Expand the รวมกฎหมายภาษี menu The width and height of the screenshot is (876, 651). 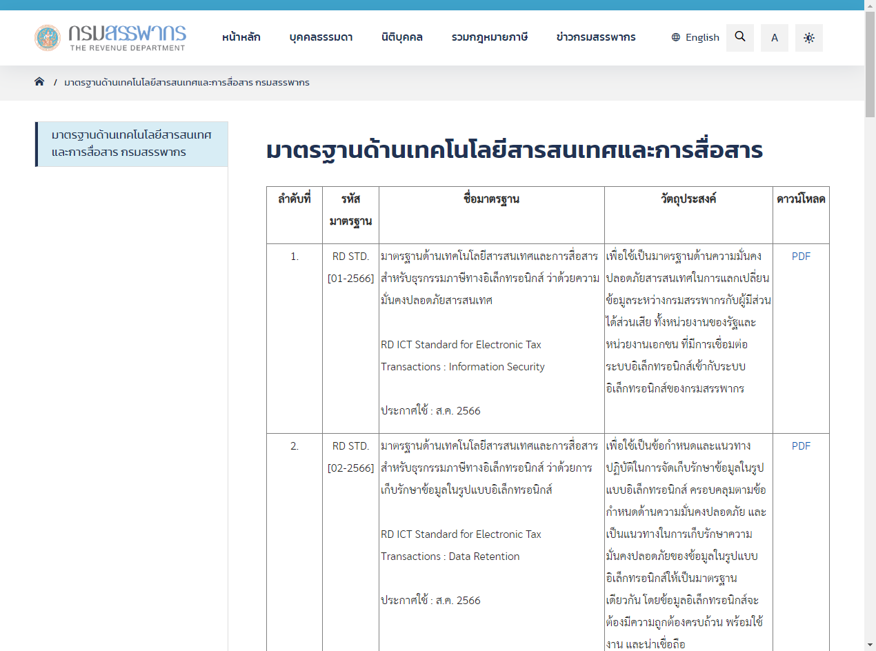click(490, 37)
